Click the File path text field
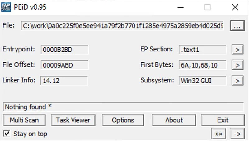Image resolution: width=249 pixels, height=141 pixels. coord(122,25)
